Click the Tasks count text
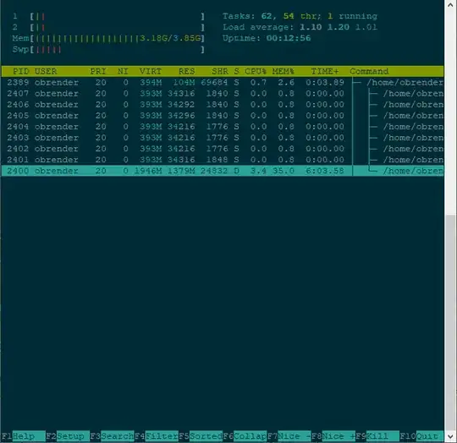The image size is (457, 443). click(x=300, y=16)
